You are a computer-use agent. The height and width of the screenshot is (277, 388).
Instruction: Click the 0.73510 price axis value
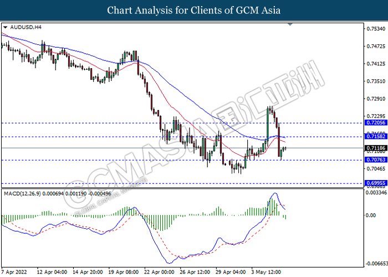click(x=376, y=81)
